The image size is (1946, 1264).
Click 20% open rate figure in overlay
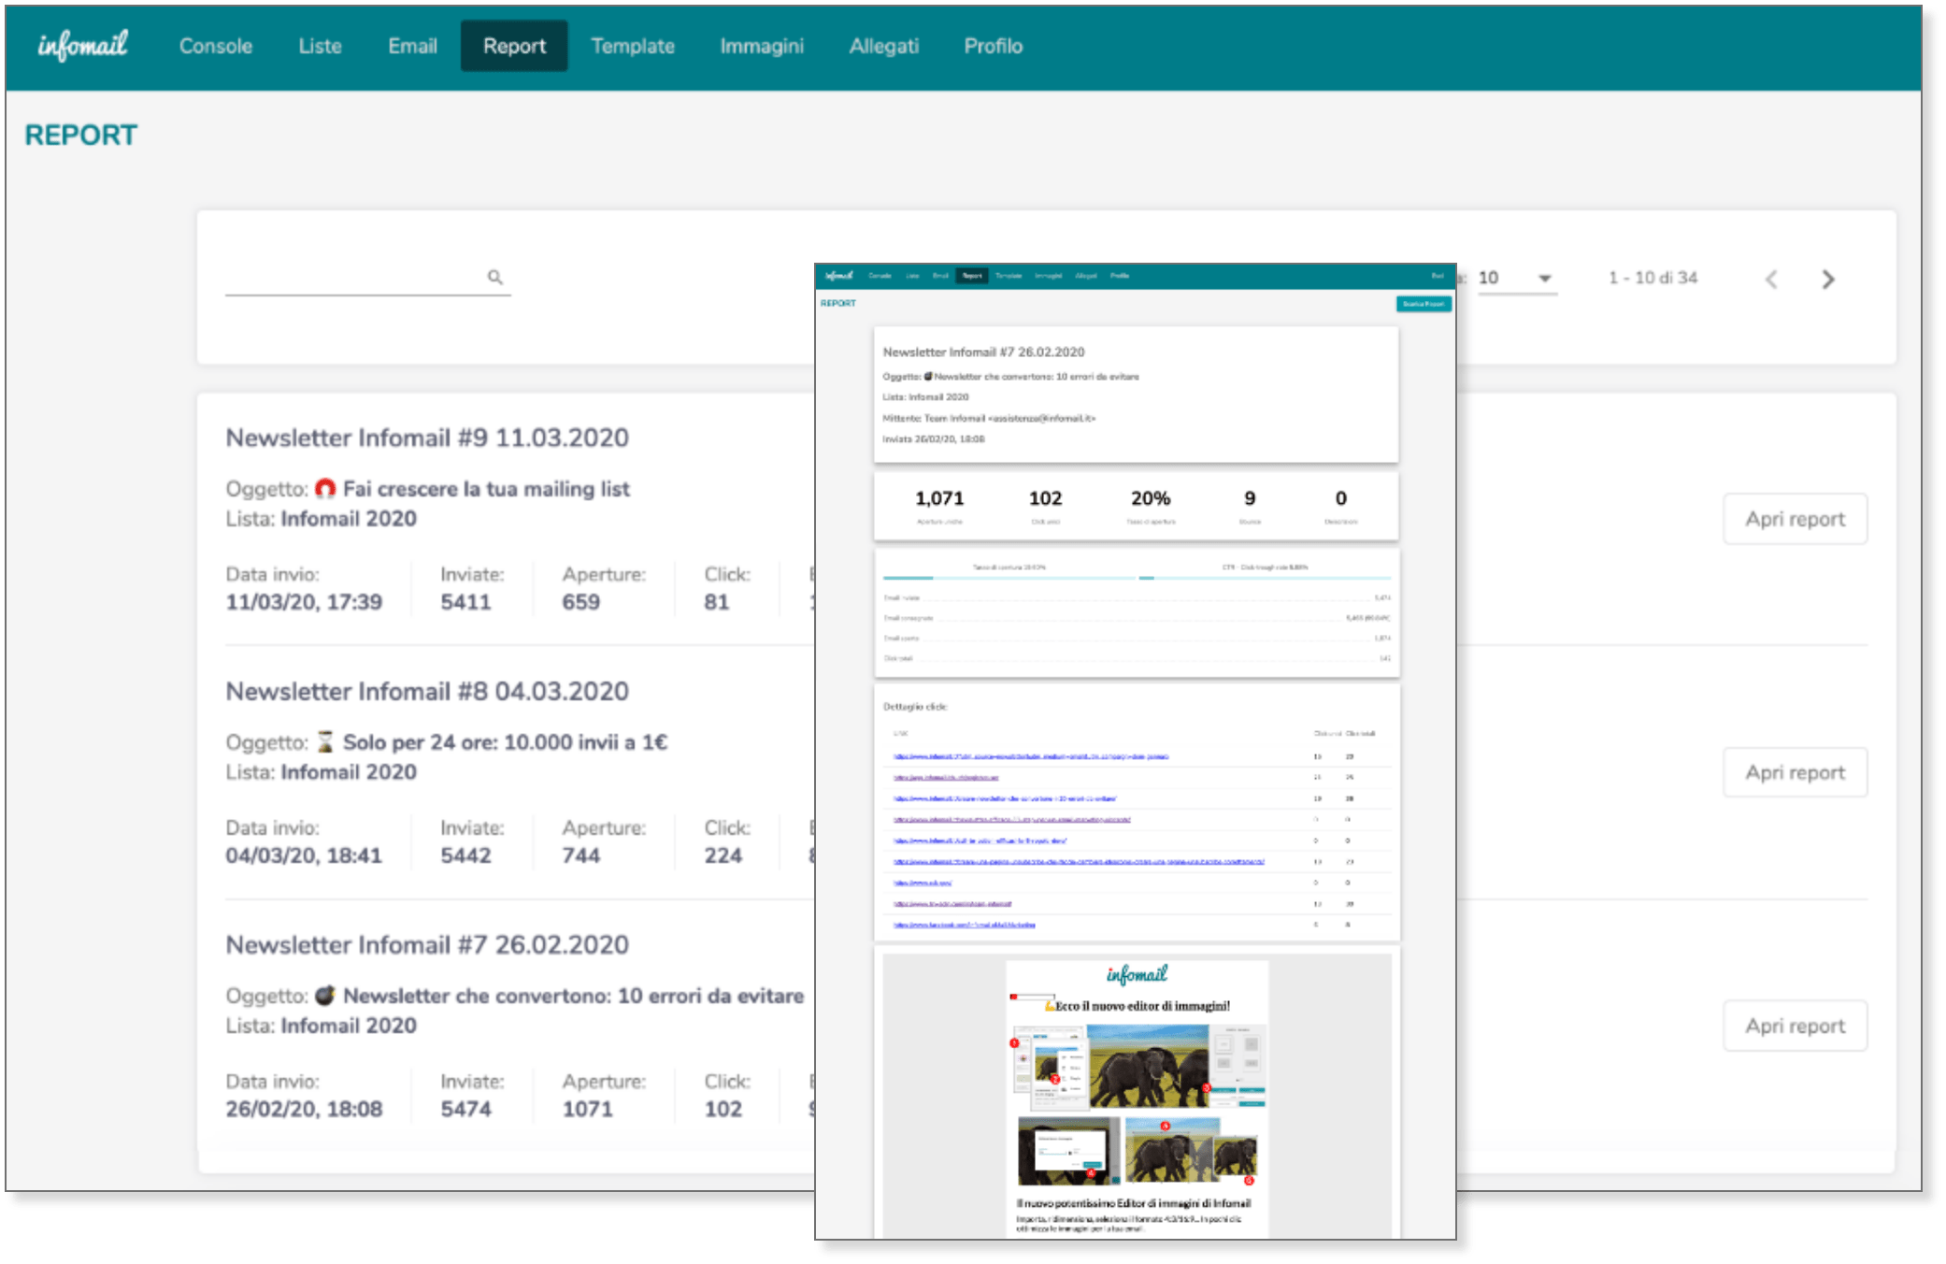tap(1151, 498)
